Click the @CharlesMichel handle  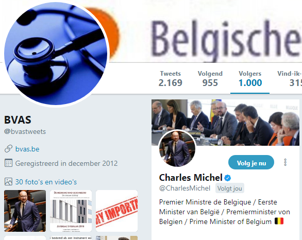coord(184,188)
